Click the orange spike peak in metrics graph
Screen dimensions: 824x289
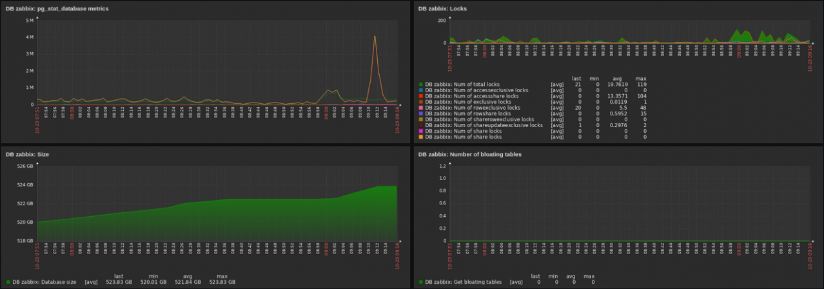(x=375, y=37)
